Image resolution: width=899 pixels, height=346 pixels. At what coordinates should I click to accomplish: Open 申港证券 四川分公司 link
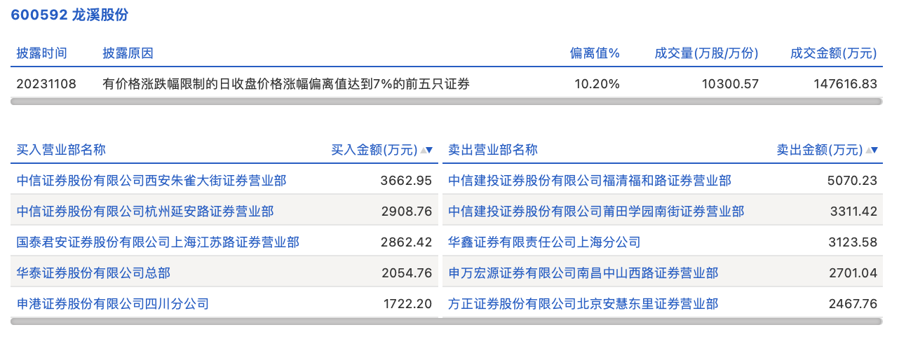tap(113, 304)
